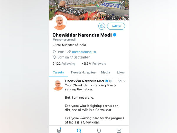Open the Likes tab

pyautogui.click(x=121, y=72)
